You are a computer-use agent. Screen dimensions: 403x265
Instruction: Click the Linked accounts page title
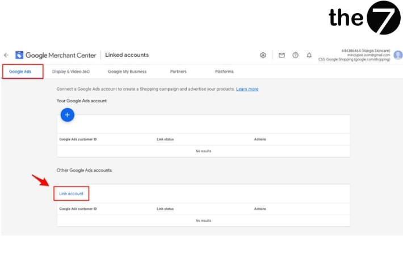[x=127, y=55]
